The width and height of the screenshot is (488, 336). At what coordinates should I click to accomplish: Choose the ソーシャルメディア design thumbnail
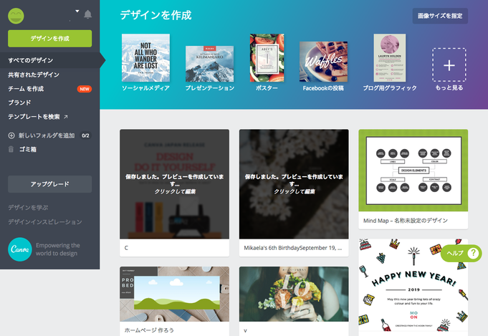pos(145,58)
